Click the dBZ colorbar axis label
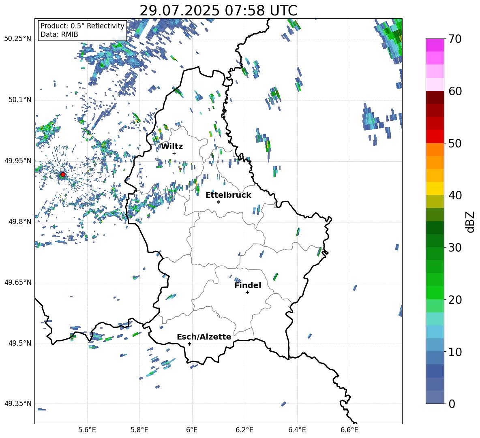 tap(470, 222)
